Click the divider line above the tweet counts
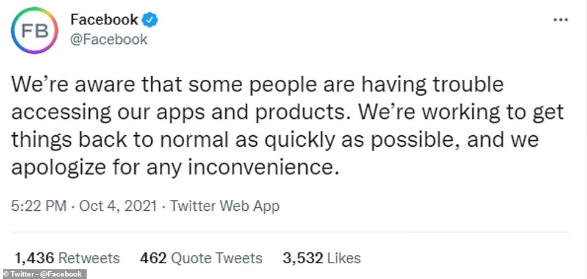 pyautogui.click(x=292, y=231)
